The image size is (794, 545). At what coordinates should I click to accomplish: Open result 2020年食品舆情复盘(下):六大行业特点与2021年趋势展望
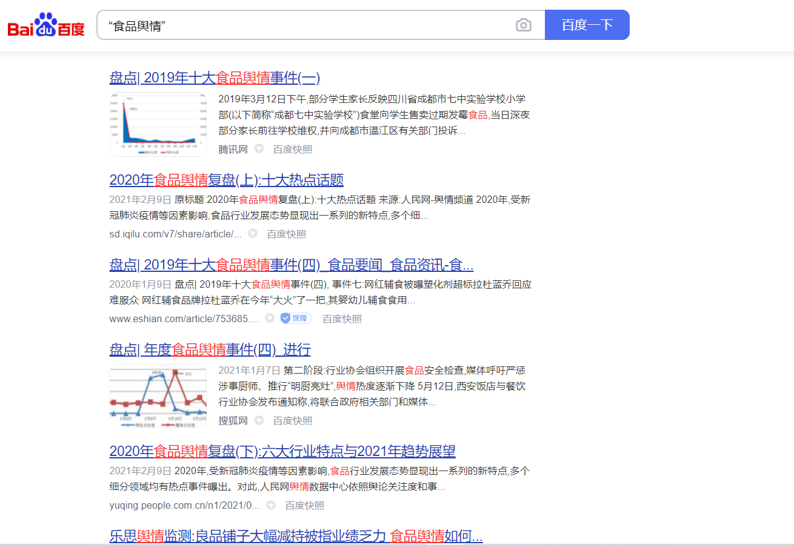282,451
